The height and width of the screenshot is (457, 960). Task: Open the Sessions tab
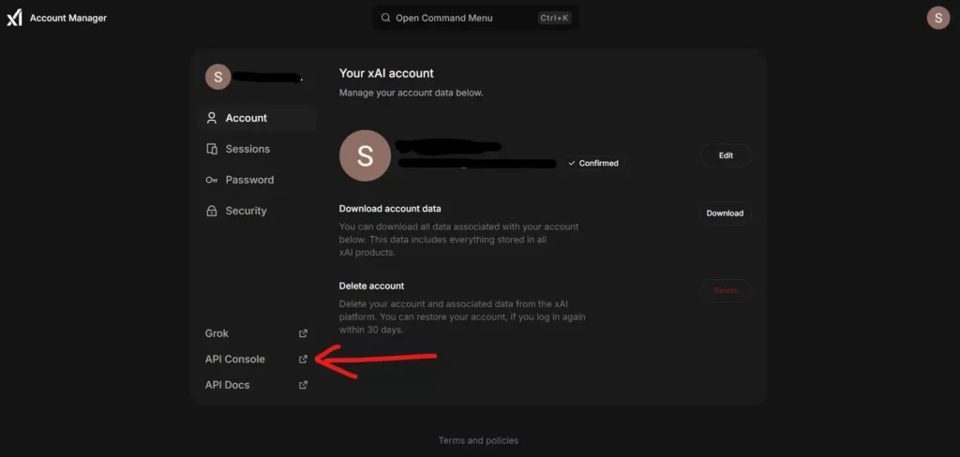point(247,149)
